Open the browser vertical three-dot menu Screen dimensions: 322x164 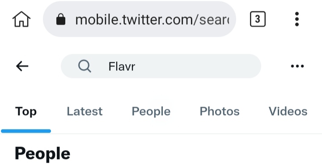pos(297,19)
